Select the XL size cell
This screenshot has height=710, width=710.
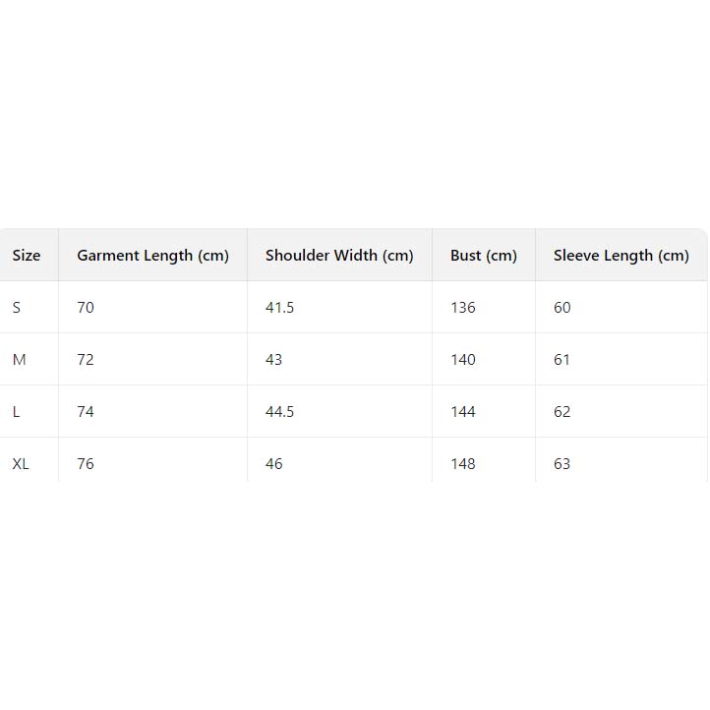21,464
